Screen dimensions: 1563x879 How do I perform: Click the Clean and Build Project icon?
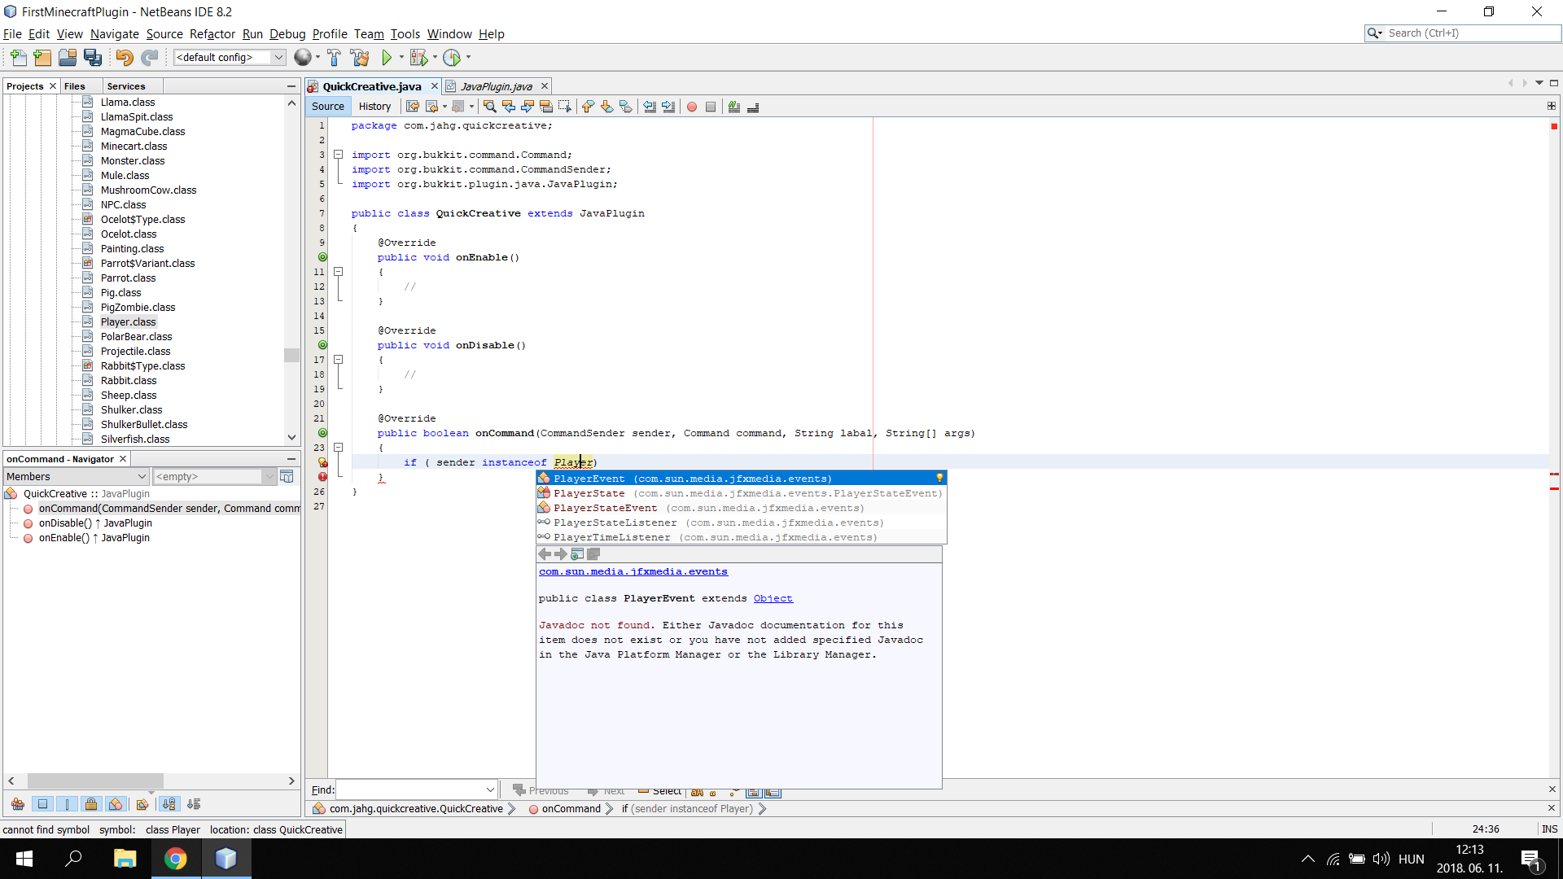point(359,58)
